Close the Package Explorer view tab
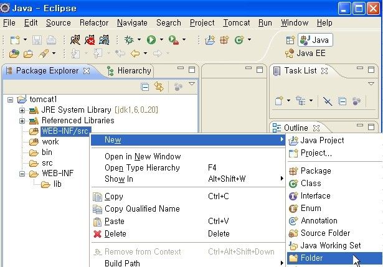 point(87,71)
